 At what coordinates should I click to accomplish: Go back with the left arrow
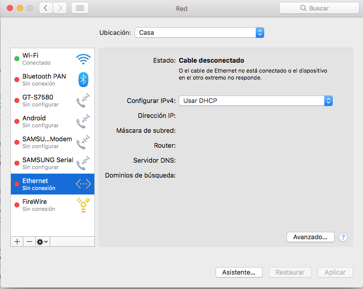click(46, 8)
